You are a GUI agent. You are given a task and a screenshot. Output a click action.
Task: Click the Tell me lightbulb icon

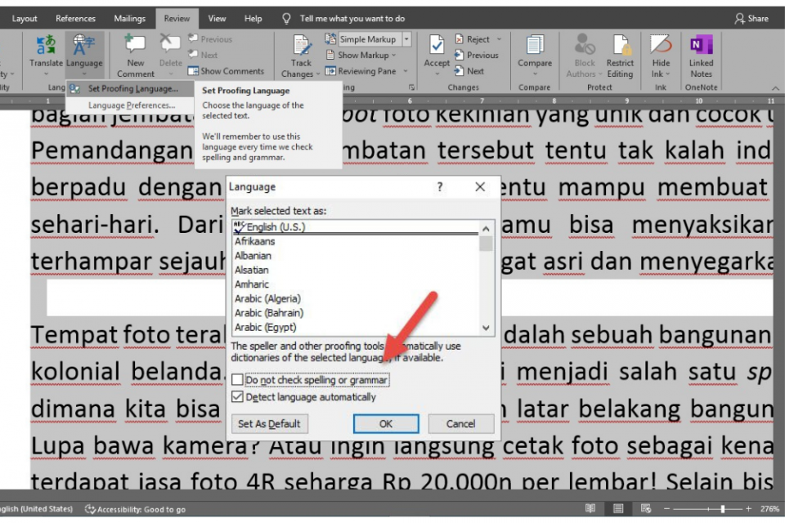[286, 19]
